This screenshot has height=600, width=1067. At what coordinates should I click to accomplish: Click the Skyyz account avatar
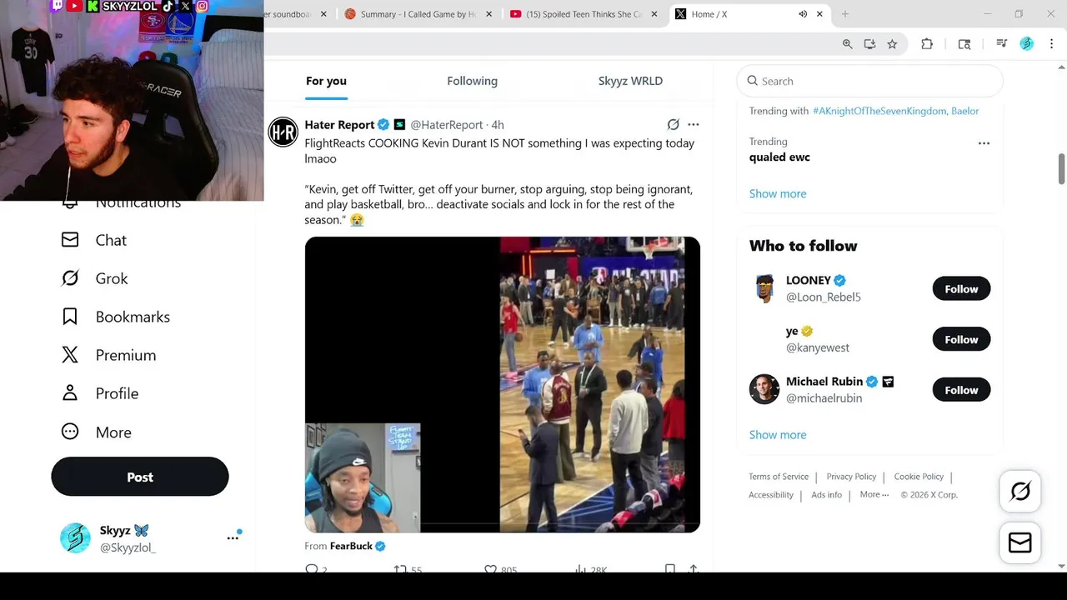(75, 538)
